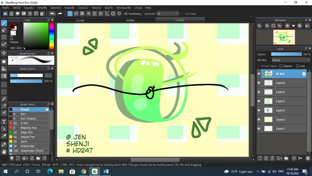The image size is (312, 176).
Task: Hide Layer6 visibility
Action: 259,83
